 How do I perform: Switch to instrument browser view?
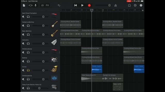pyautogui.click(x=30, y=5)
